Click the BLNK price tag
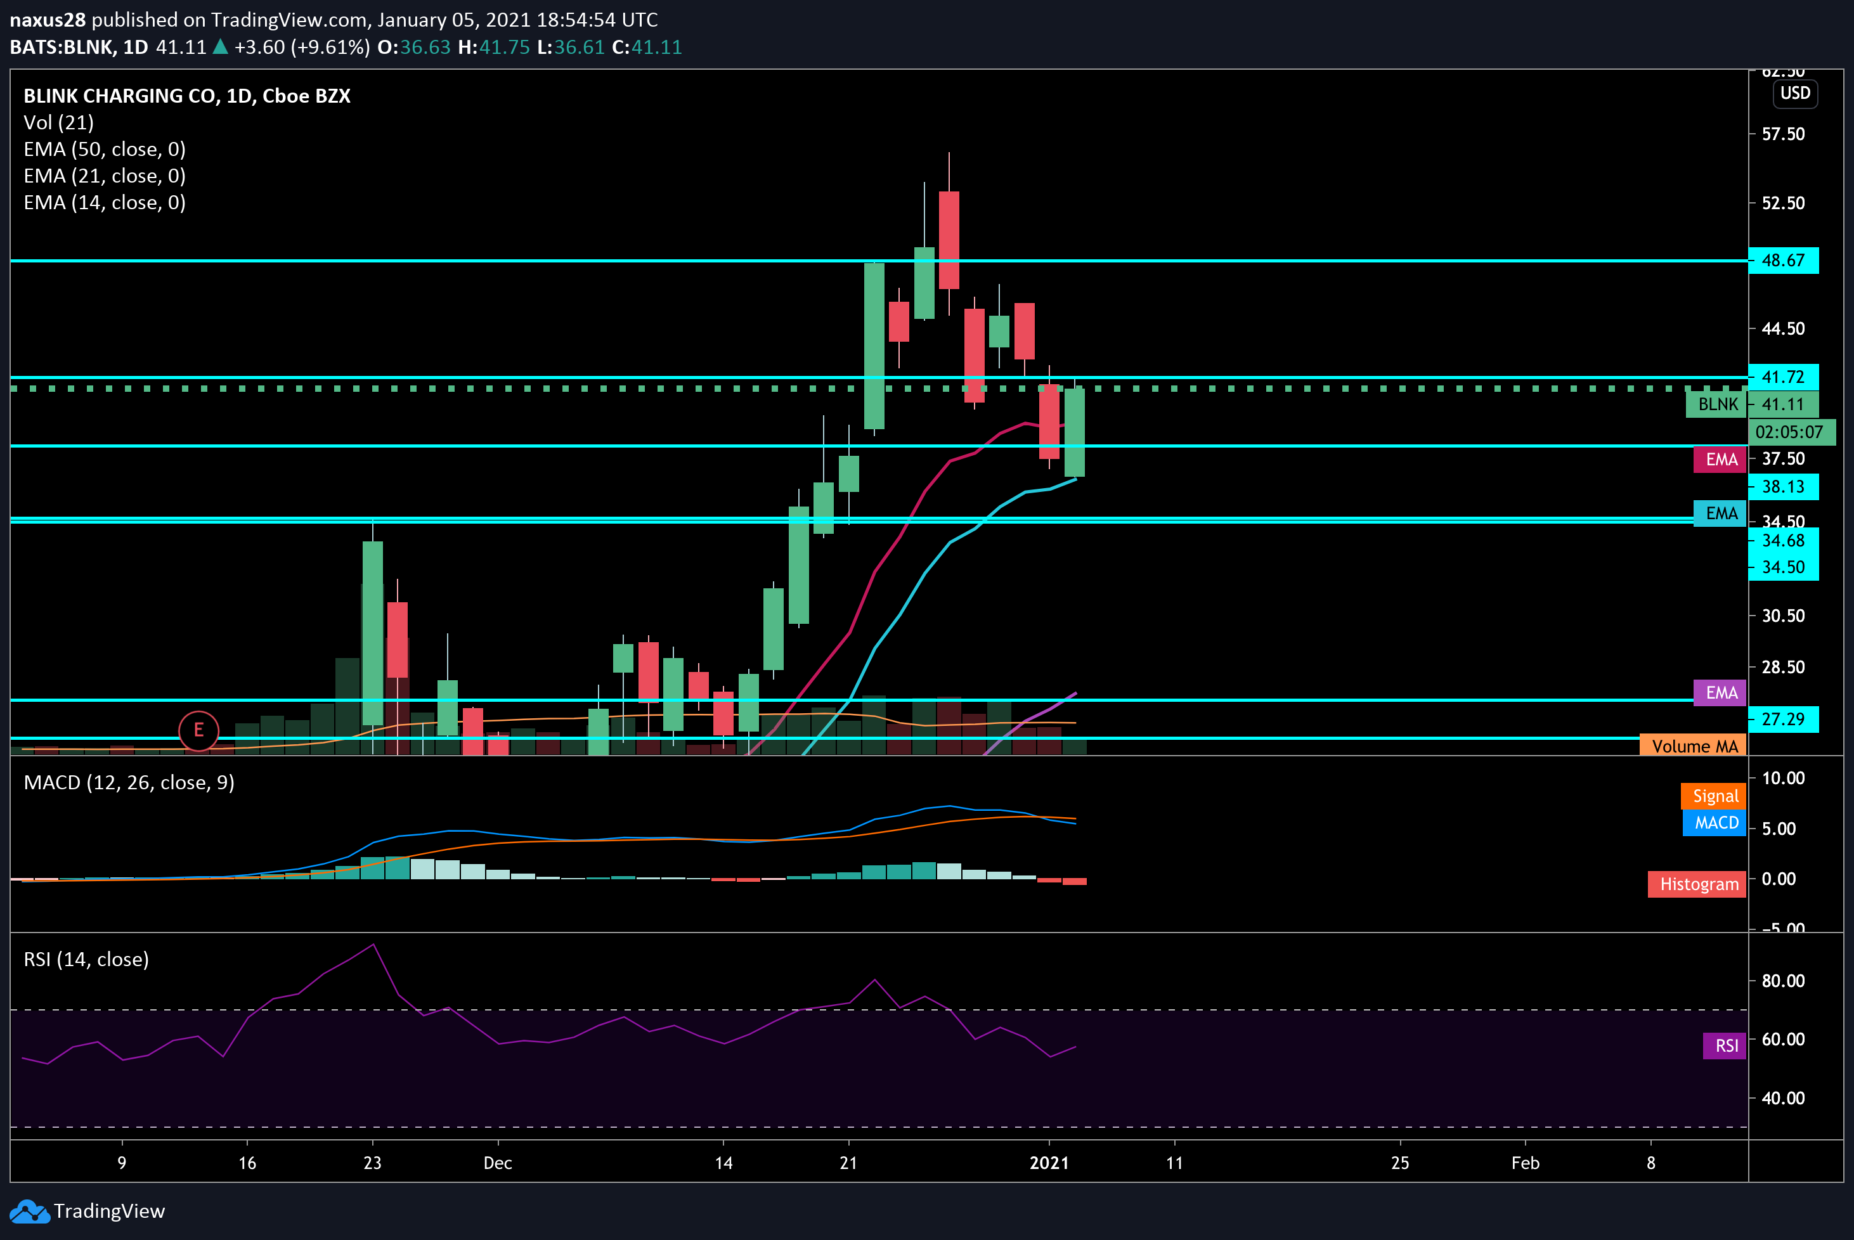The height and width of the screenshot is (1240, 1854). click(x=1717, y=404)
